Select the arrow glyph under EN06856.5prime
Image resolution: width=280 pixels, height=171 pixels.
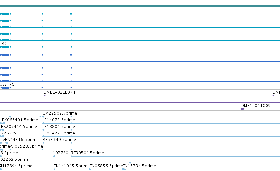[x=90, y=169]
